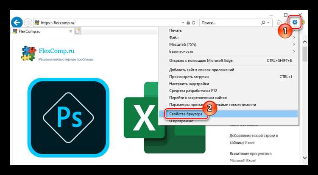The width and height of the screenshot is (318, 175).
Task: Expand the Файл submenu
Action: 228,37
